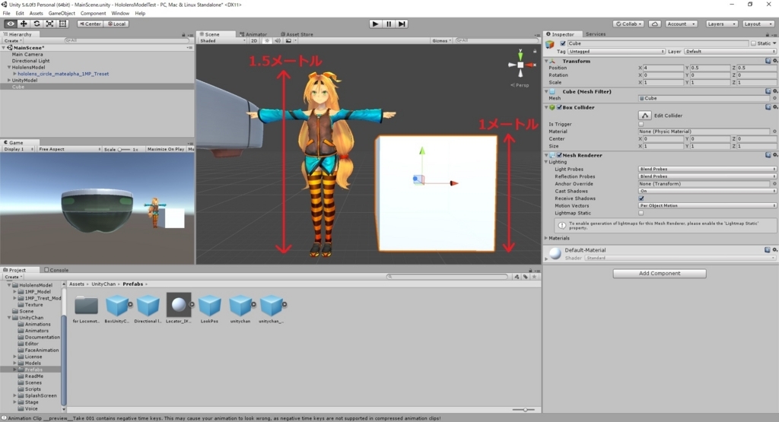Open the Layer dropdown in Inspector
The height and width of the screenshot is (422, 779).
(730, 52)
